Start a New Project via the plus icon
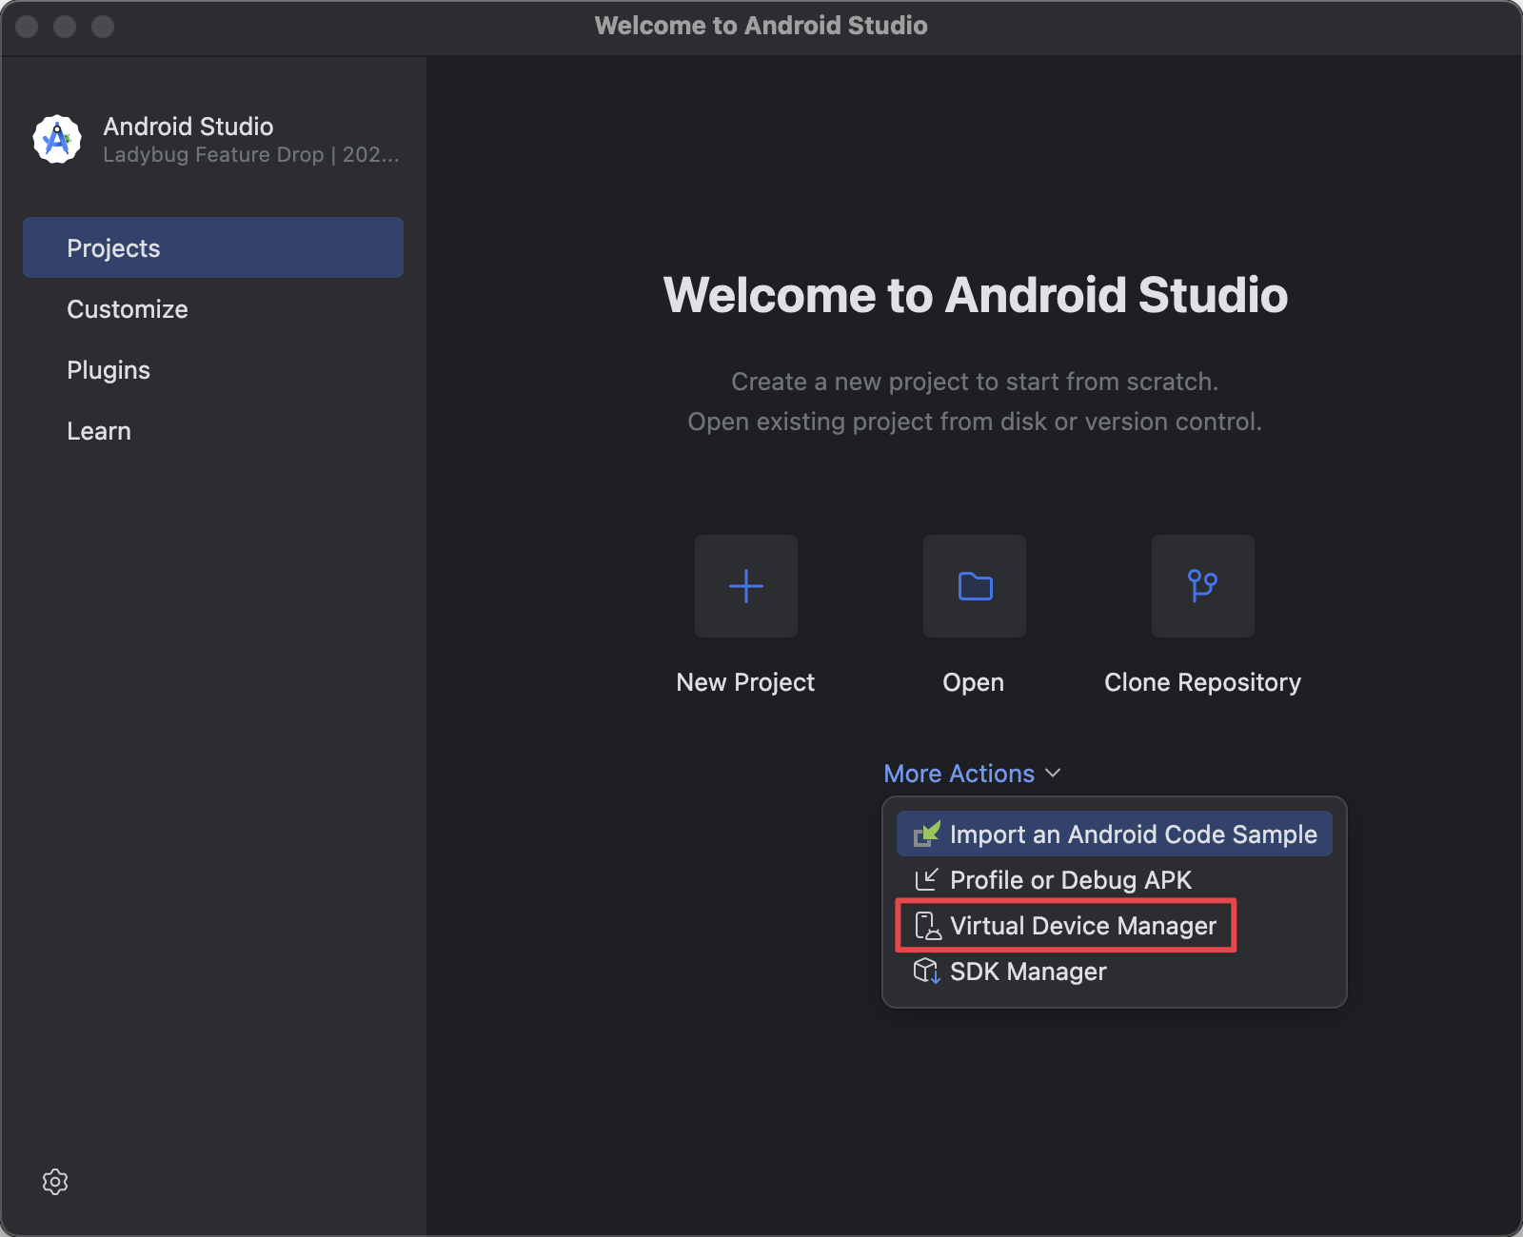The width and height of the screenshot is (1523, 1237). (745, 586)
